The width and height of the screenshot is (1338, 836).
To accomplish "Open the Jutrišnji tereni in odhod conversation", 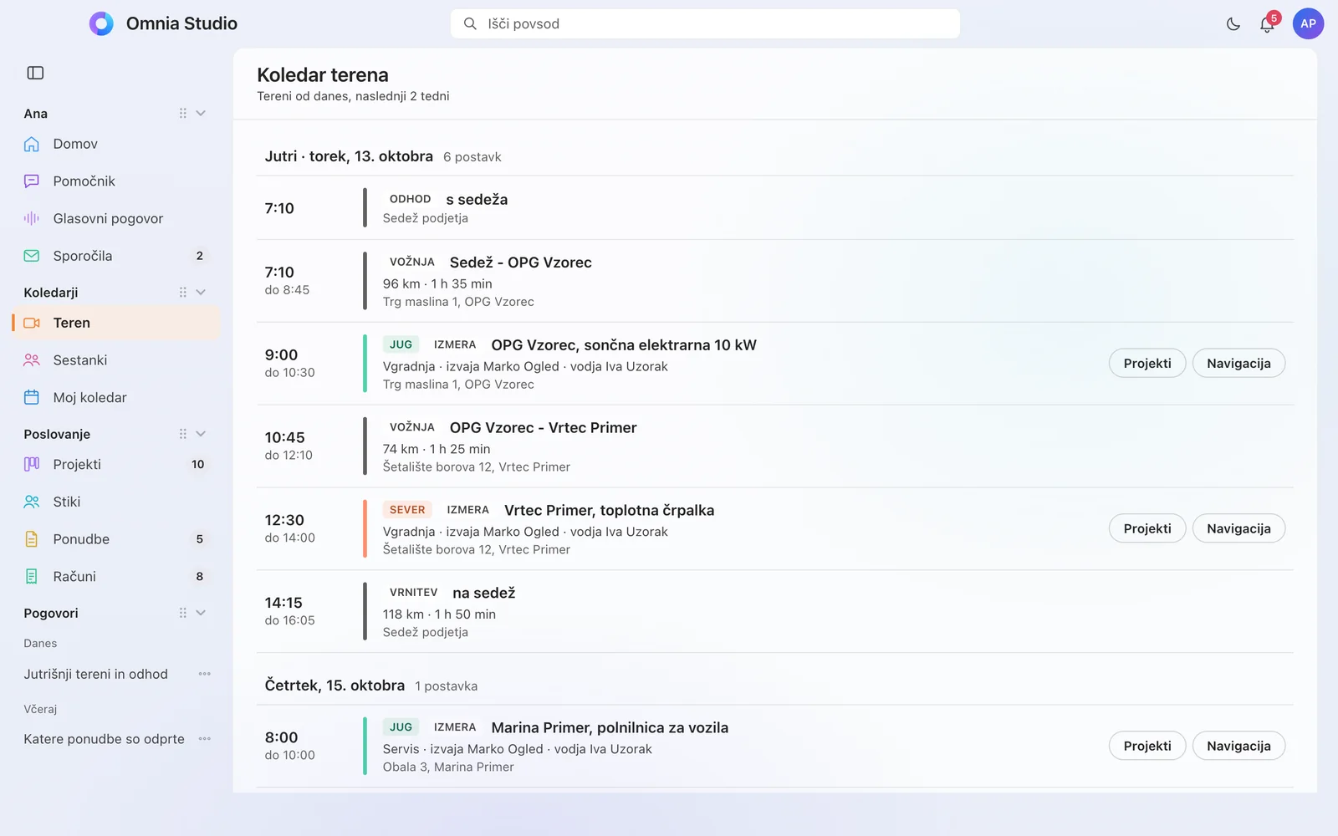I will coord(96,674).
